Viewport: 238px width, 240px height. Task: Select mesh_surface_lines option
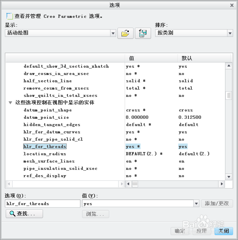49,161
